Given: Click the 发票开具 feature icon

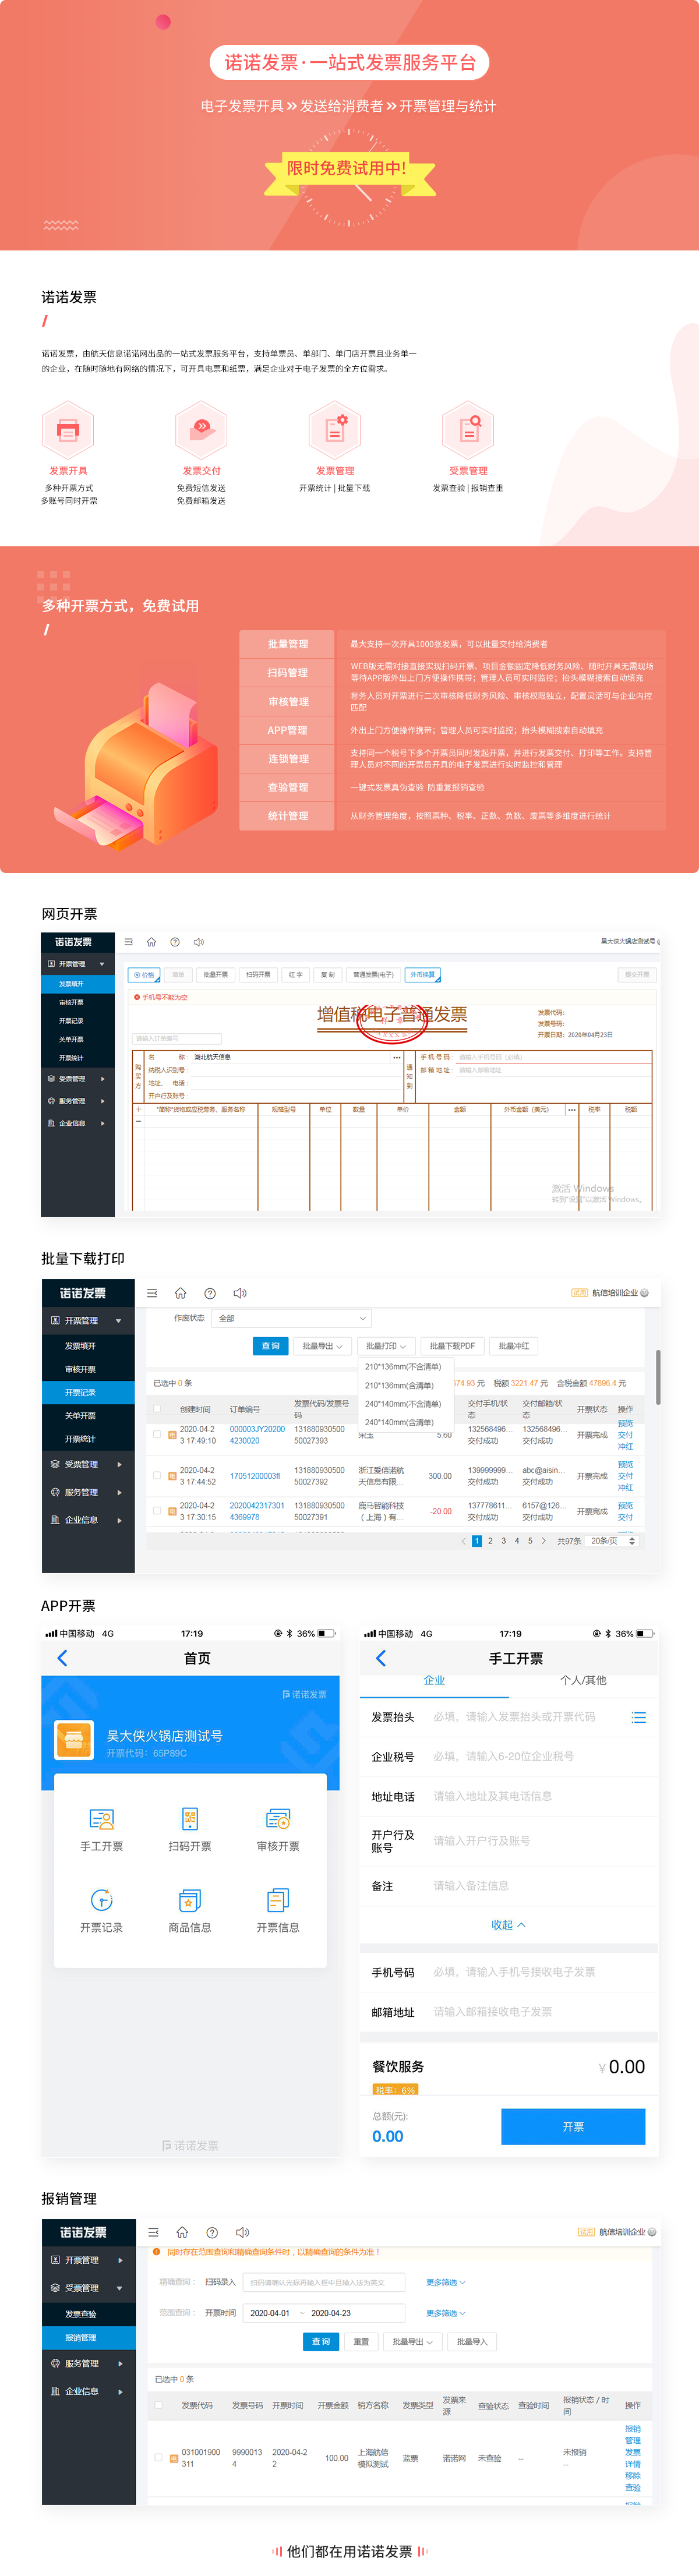Looking at the screenshot, I should click(x=68, y=430).
